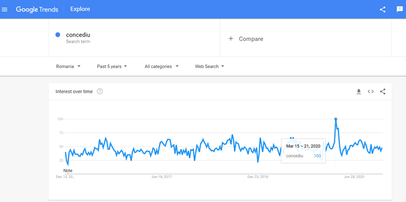Open the hamburger main menu

(5, 9)
